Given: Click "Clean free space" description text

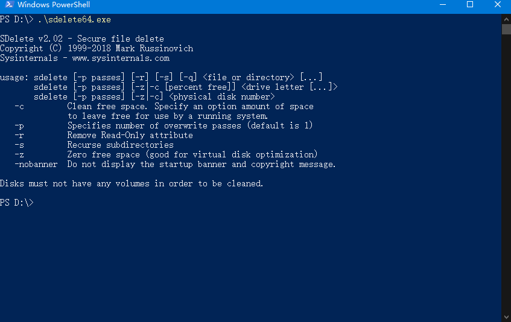Looking at the screenshot, I should pyautogui.click(x=107, y=107).
